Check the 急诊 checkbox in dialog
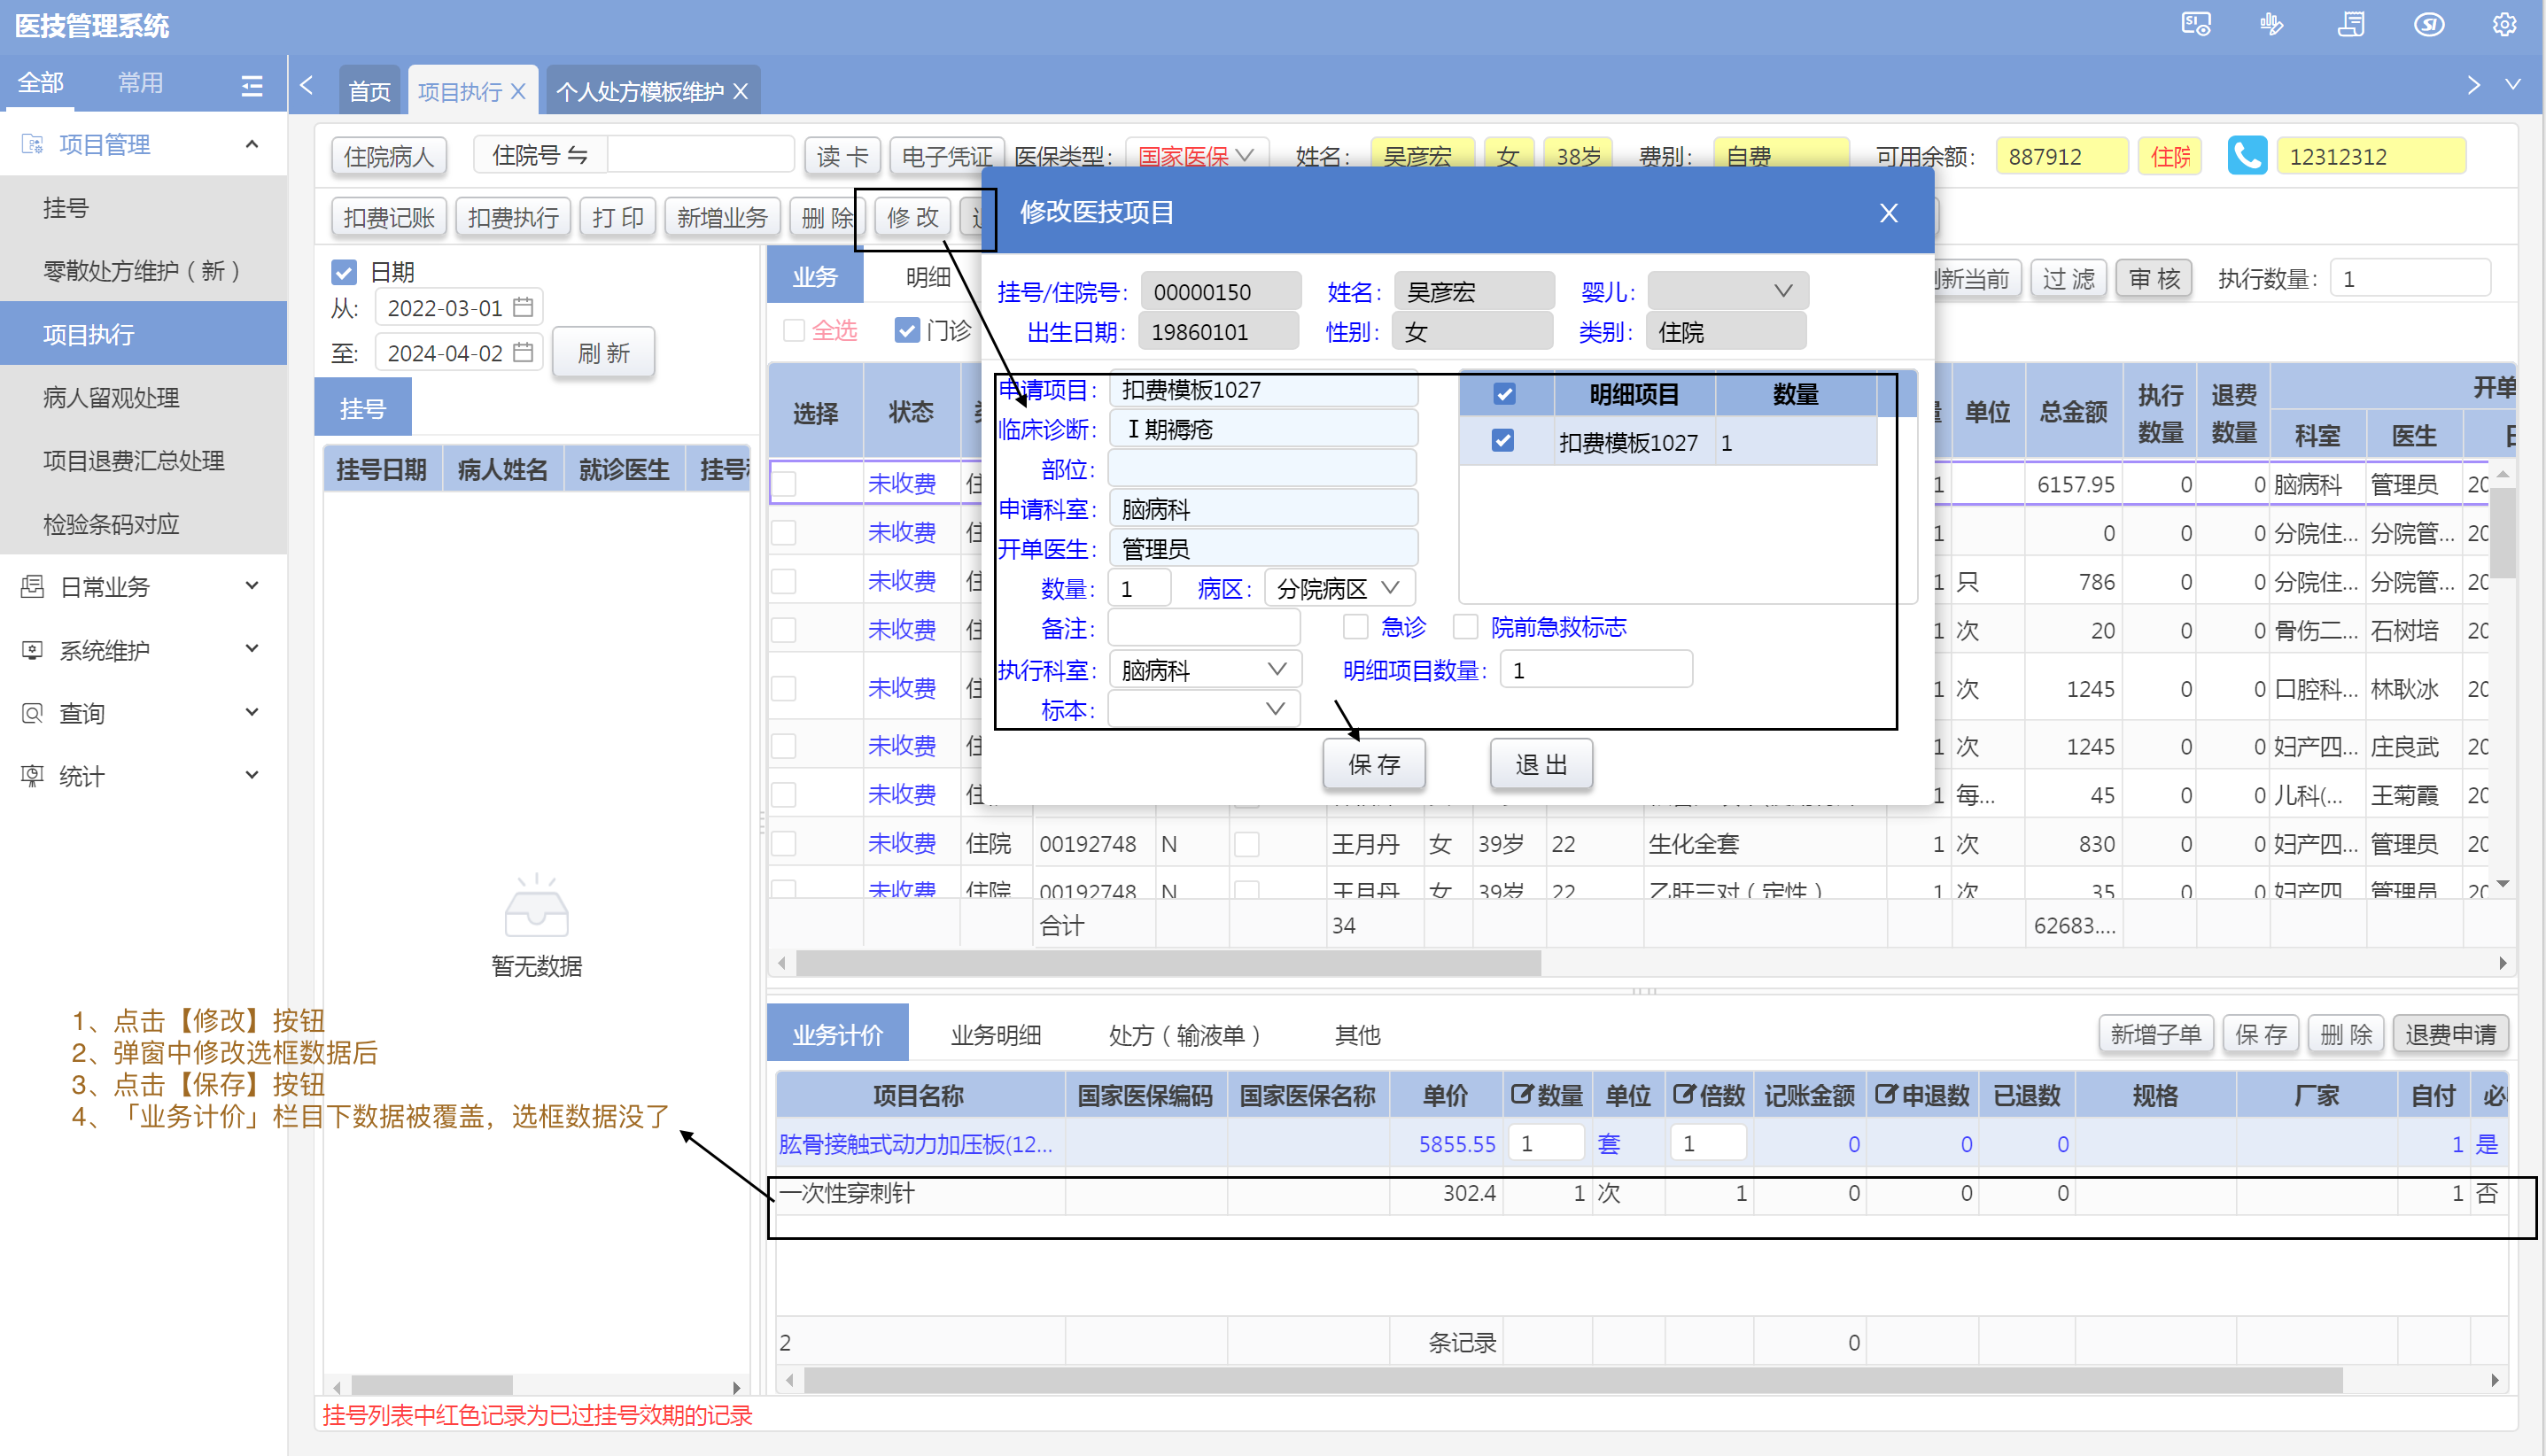Viewport: 2546px width, 1456px height. [x=1355, y=627]
